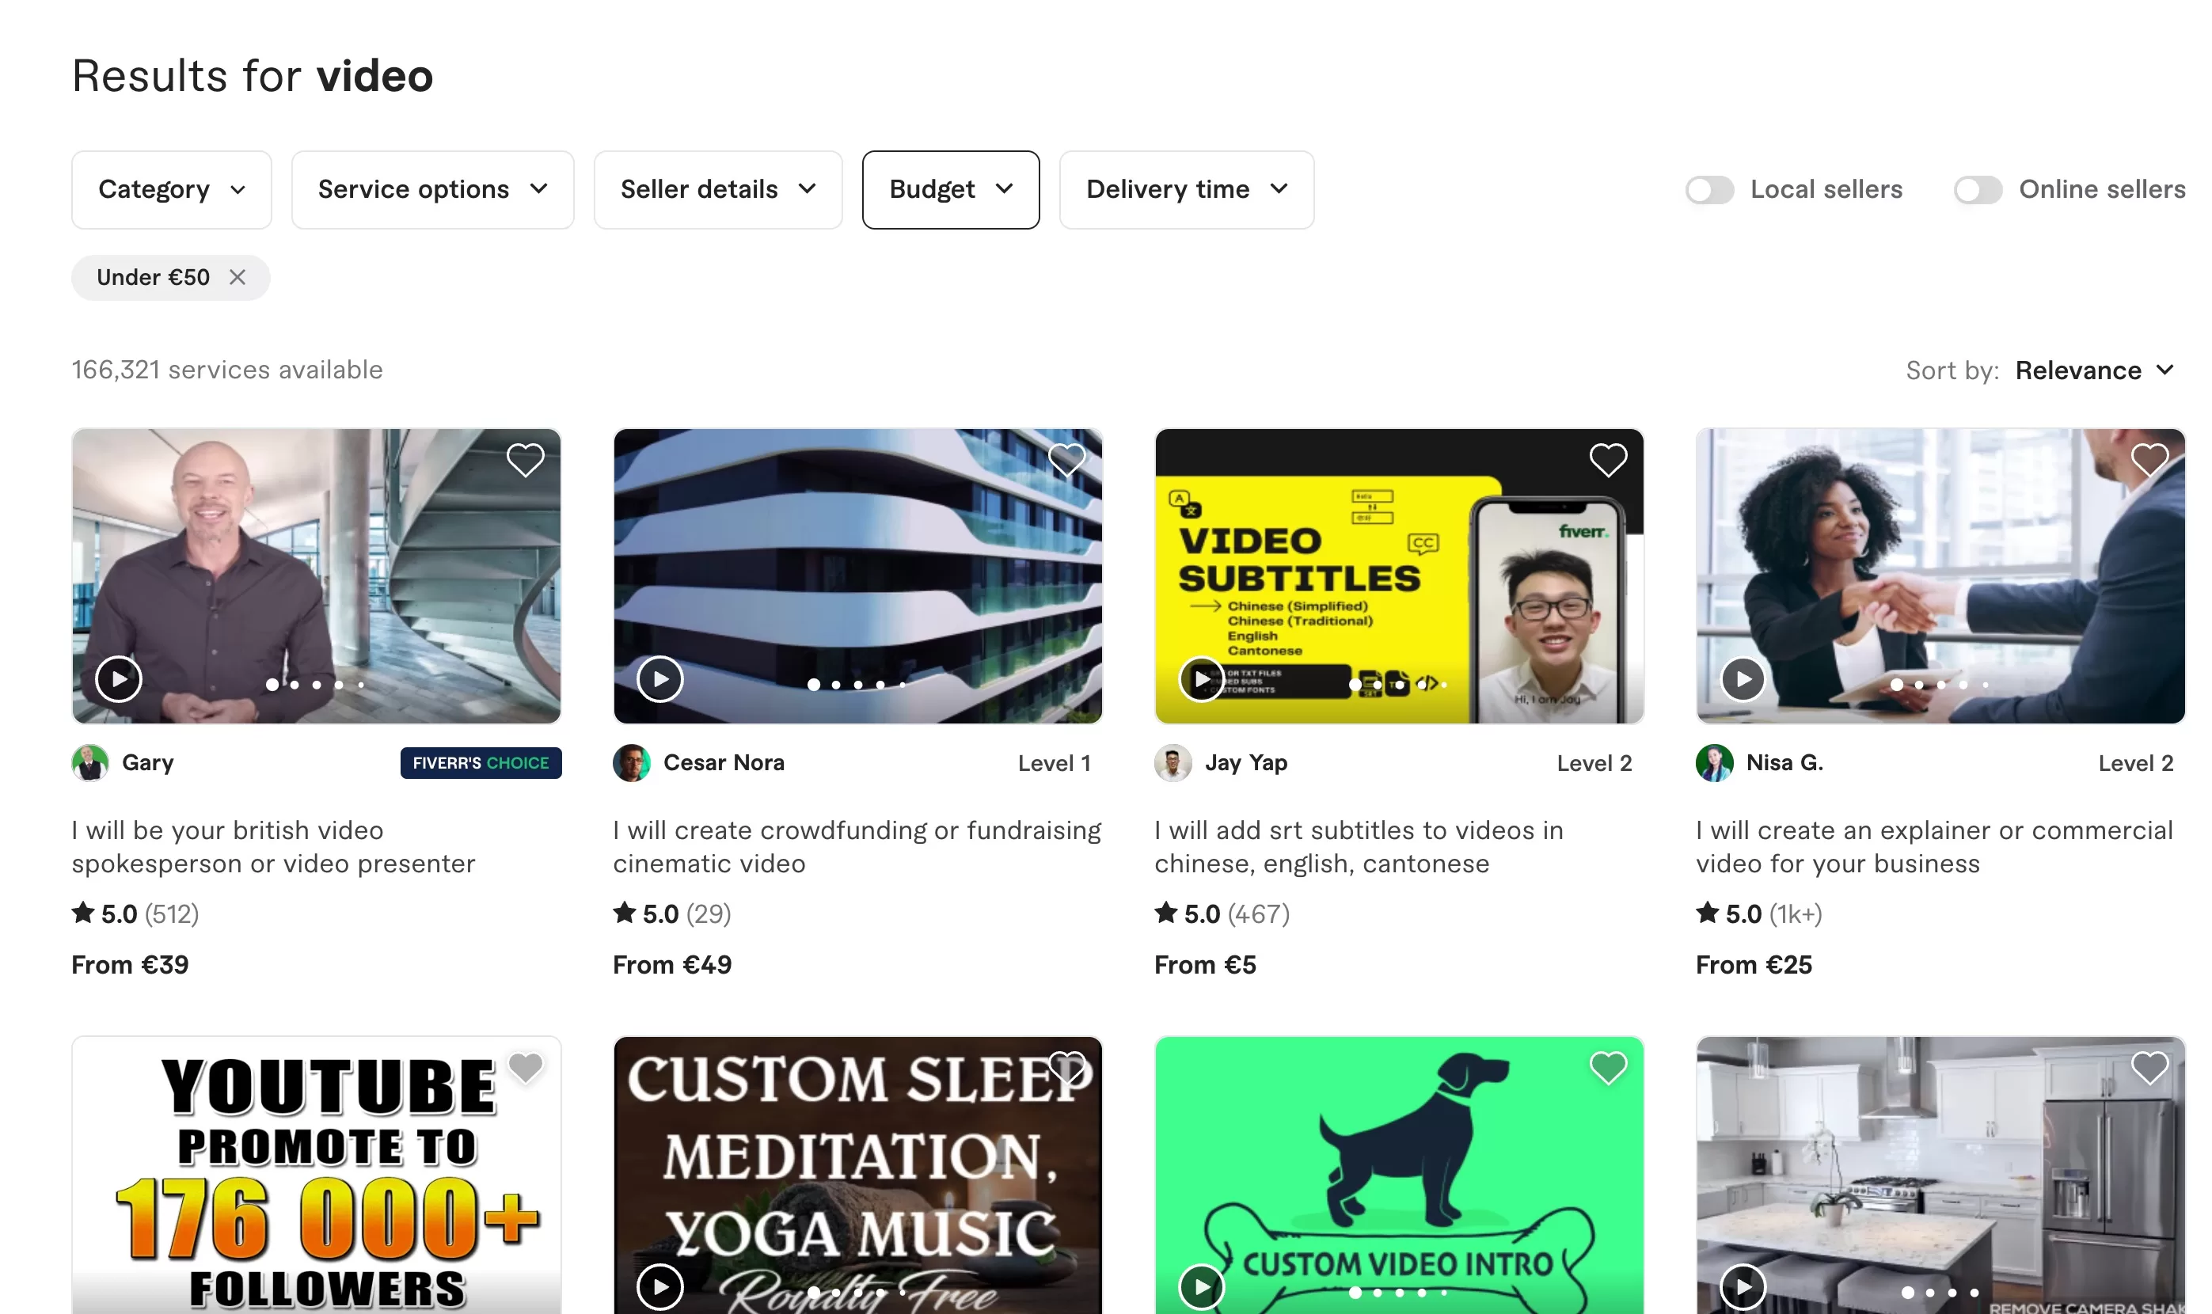Open YouTube promote 176 000+ followers thumbnail
Image resolution: width=2212 pixels, height=1314 pixels.
[x=316, y=1175]
